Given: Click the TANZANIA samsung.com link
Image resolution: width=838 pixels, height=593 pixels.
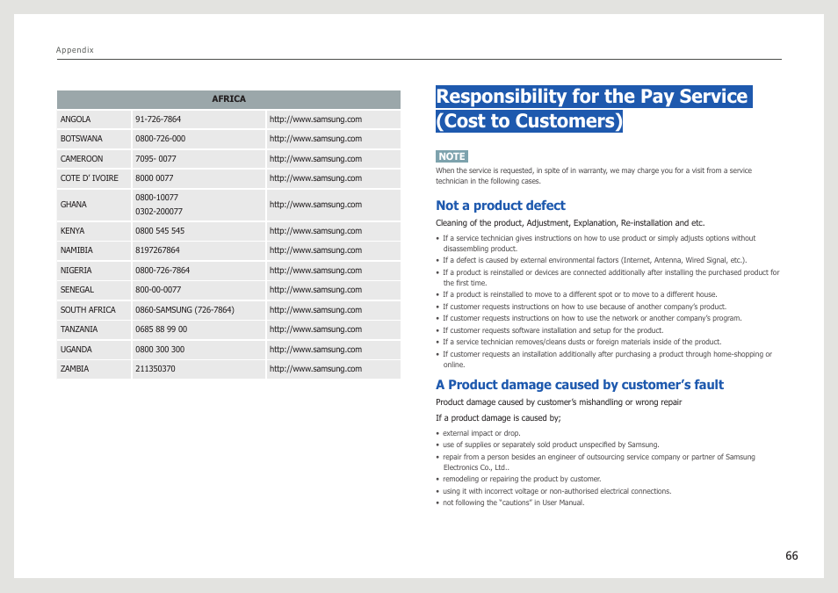Looking at the screenshot, I should [x=315, y=329].
